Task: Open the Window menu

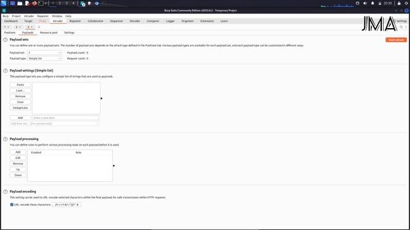Action: pyautogui.click(x=57, y=16)
